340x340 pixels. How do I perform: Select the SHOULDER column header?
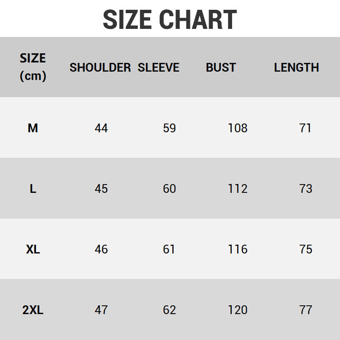tap(100, 68)
